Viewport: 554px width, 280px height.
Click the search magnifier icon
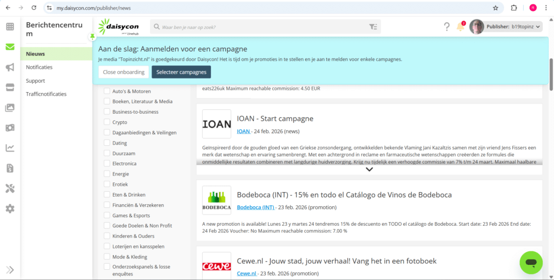[156, 27]
